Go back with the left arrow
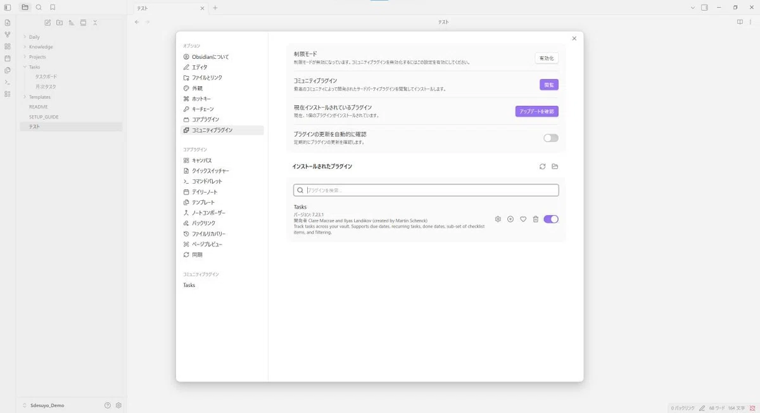The width and height of the screenshot is (760, 413). point(137,22)
